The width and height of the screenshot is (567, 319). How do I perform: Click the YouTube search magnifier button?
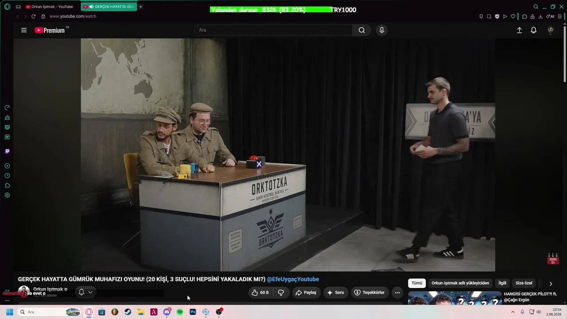pyautogui.click(x=361, y=30)
